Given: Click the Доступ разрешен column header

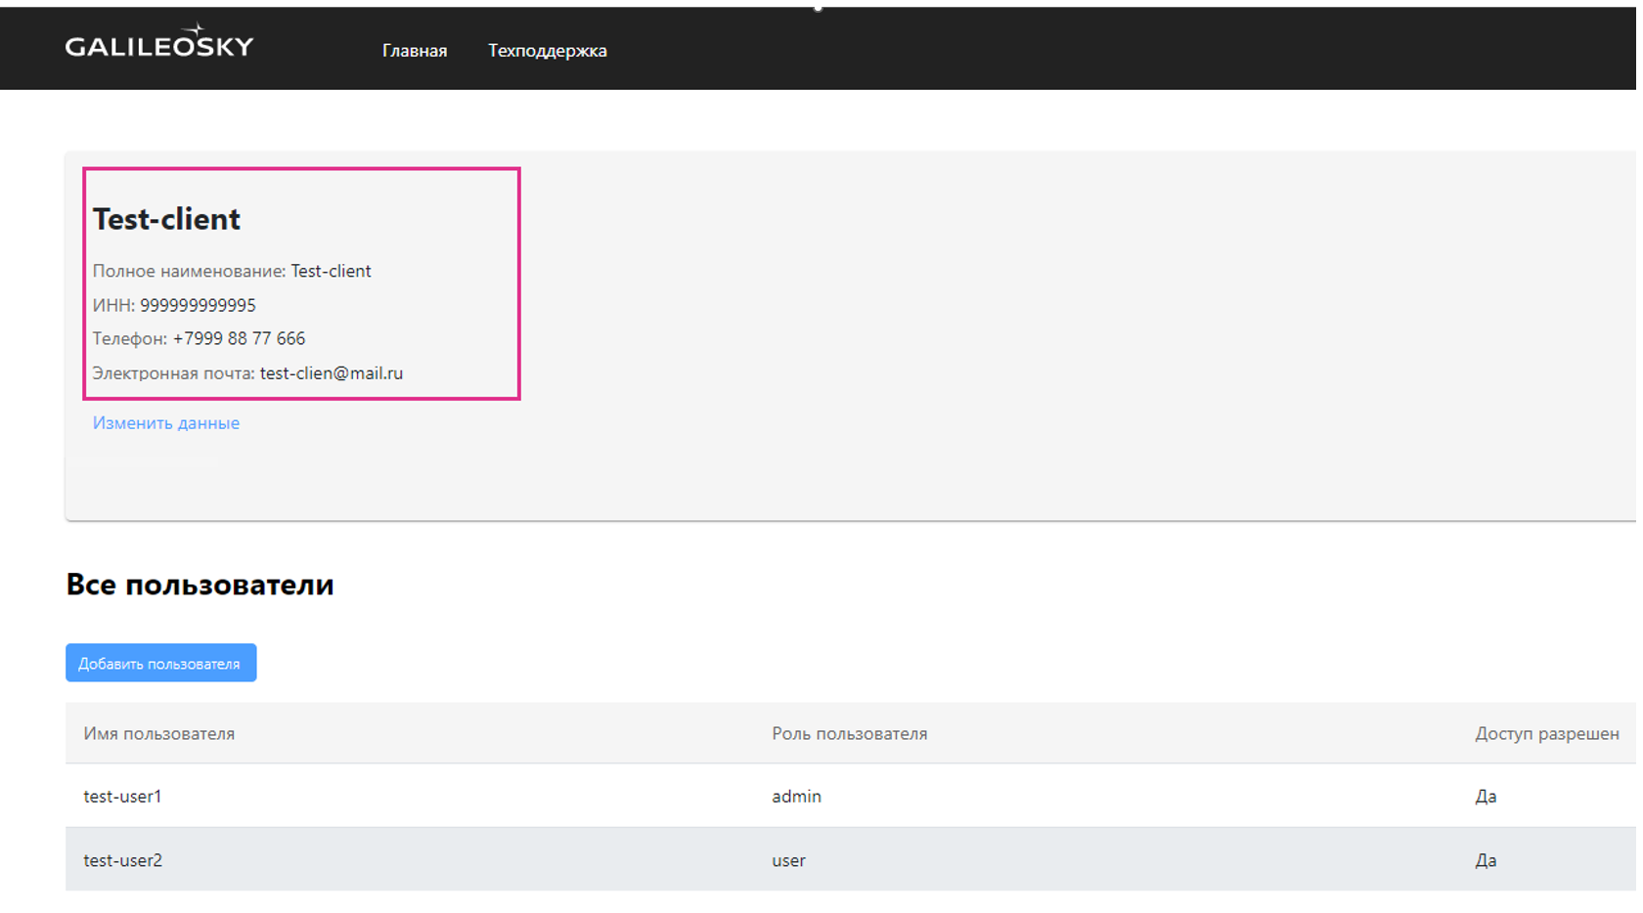Looking at the screenshot, I should (1547, 733).
